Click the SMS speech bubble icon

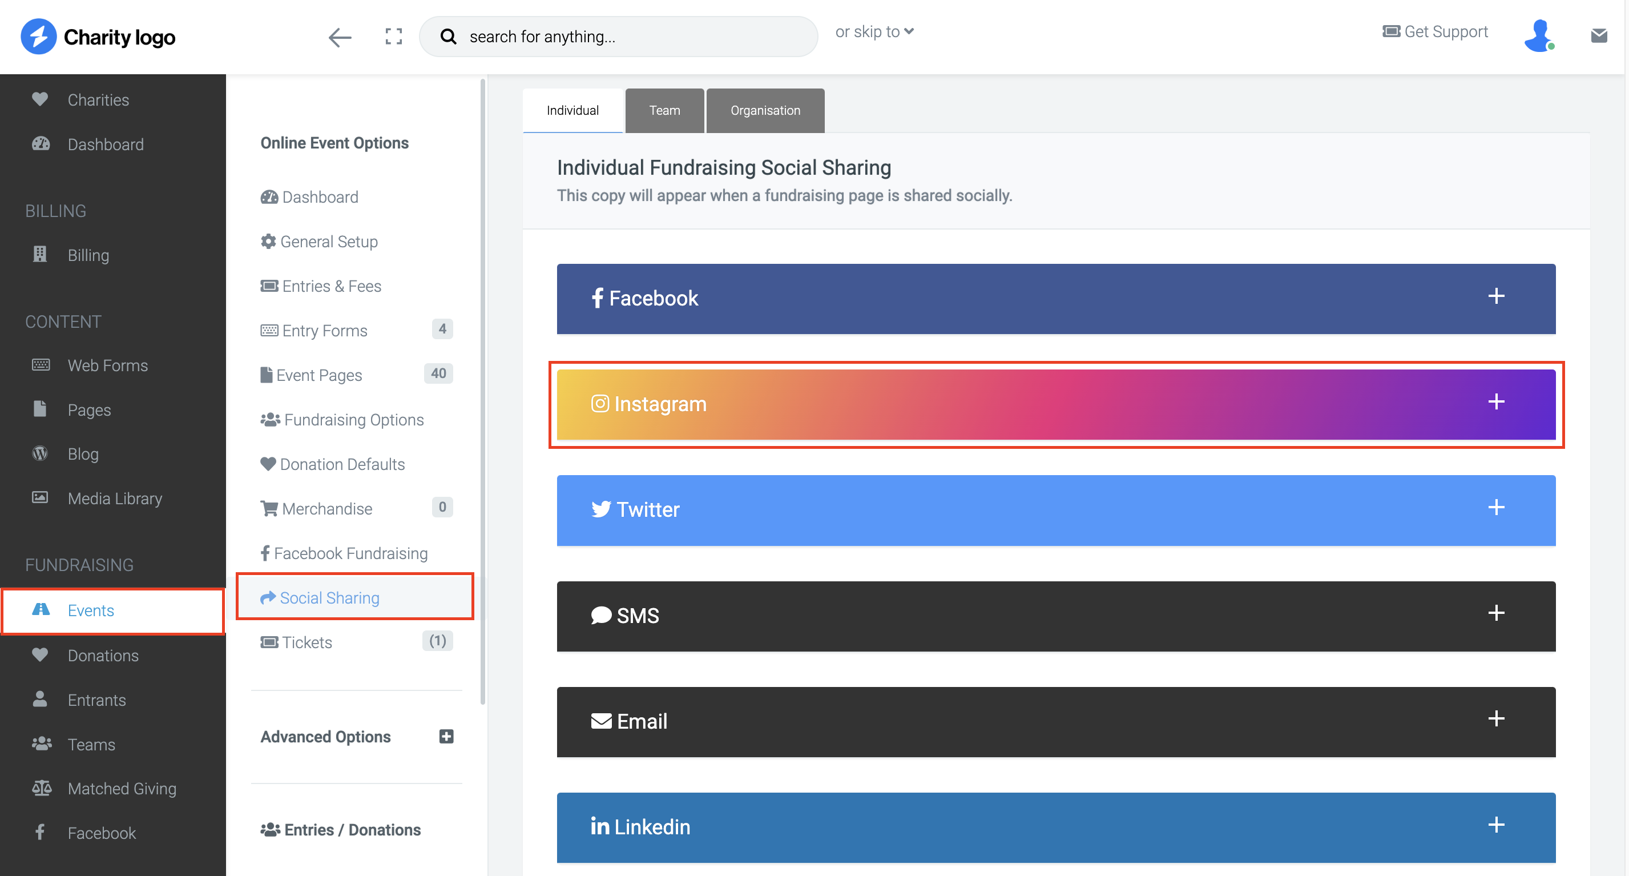[602, 615]
